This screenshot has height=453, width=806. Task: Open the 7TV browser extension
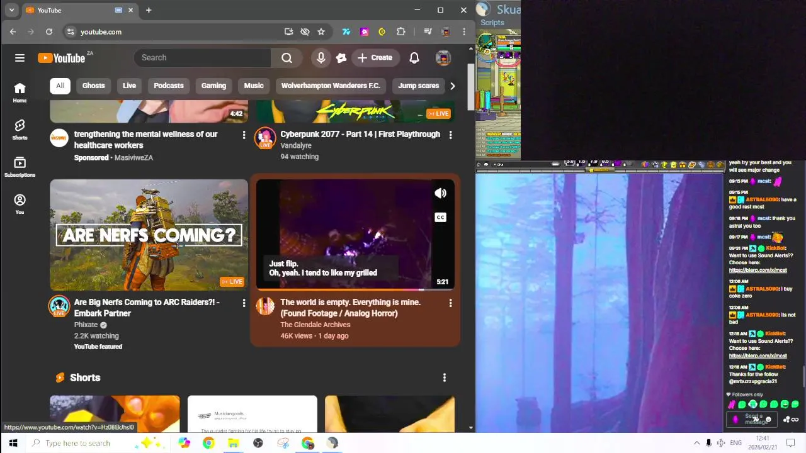click(x=346, y=31)
